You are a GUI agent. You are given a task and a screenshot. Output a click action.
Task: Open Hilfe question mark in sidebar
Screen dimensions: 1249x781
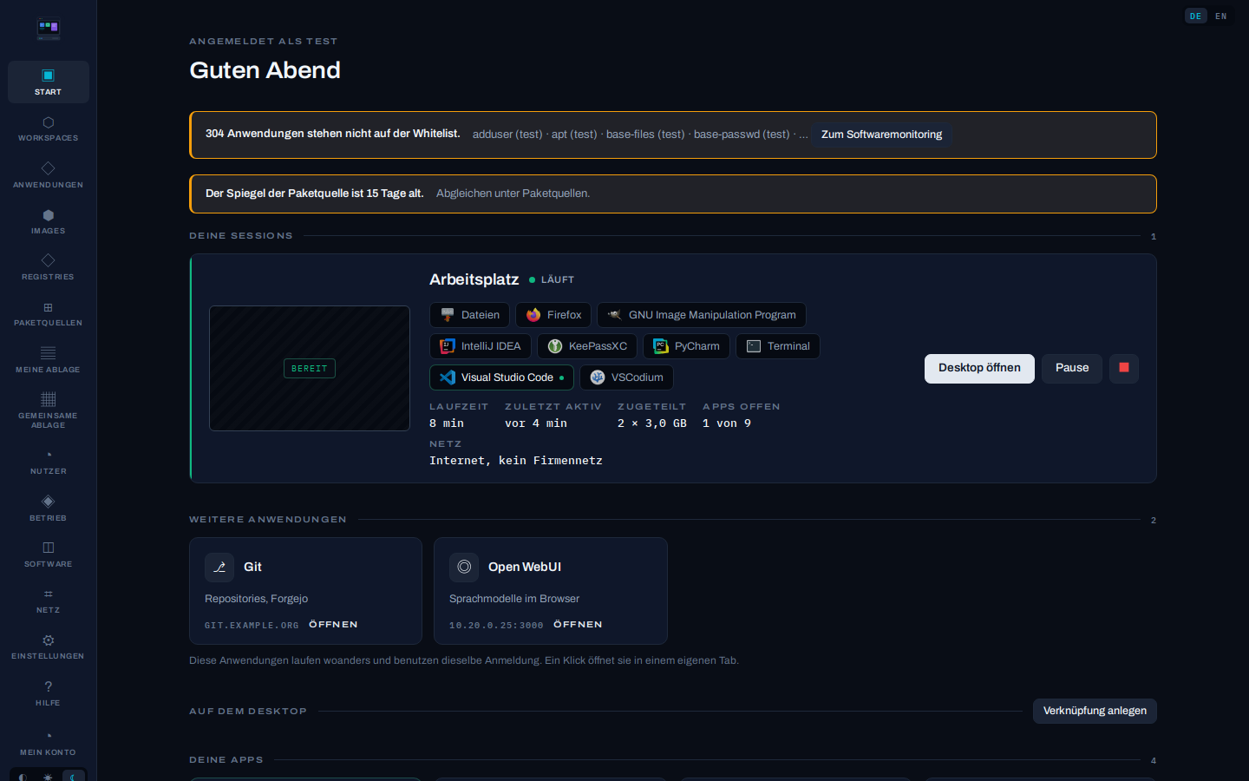tap(49, 693)
